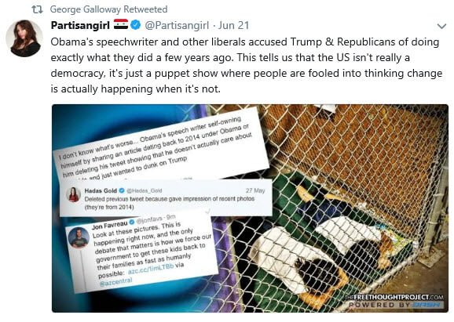
Task: Open the Jun 21 tweet timestamp
Action: click(233, 25)
